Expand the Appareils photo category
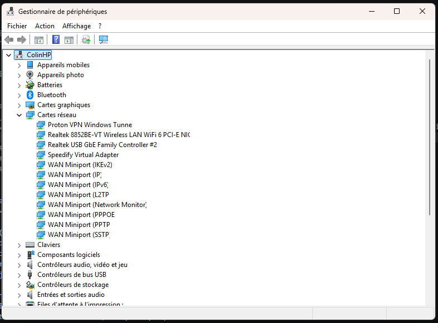This screenshot has width=438, height=323. click(x=19, y=75)
